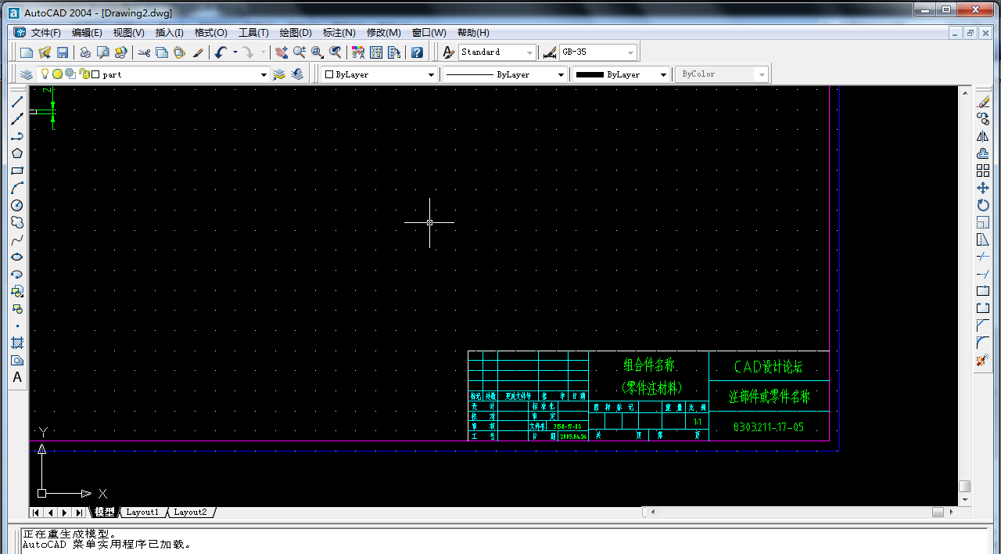The image size is (1001, 554).
Task: Open the 文件(F) menu
Action: tap(45, 33)
